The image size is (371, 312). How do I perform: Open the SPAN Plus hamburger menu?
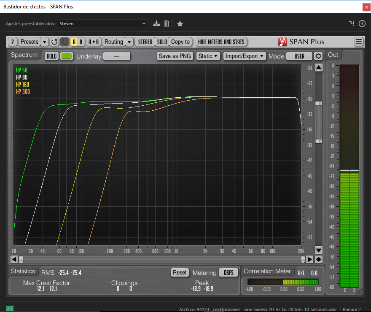(358, 42)
